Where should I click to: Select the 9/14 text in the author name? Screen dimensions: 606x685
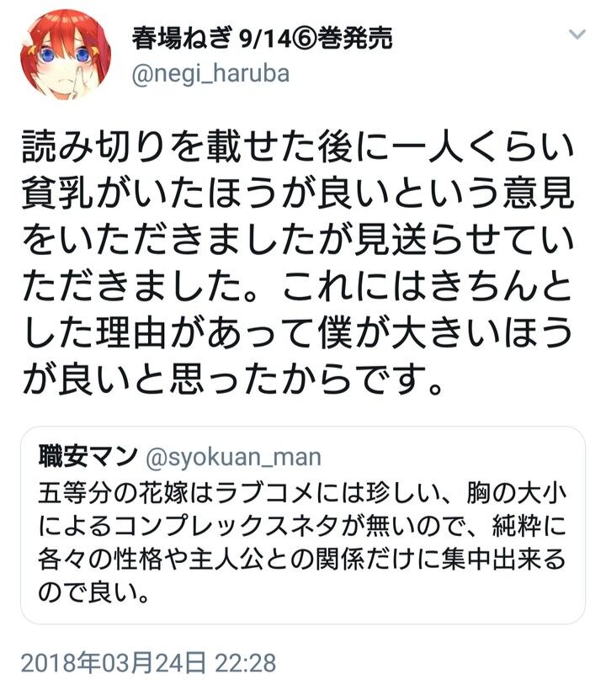coord(264,40)
